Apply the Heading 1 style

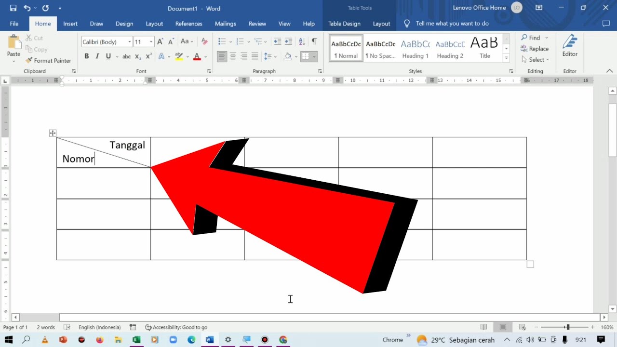pyautogui.click(x=416, y=48)
